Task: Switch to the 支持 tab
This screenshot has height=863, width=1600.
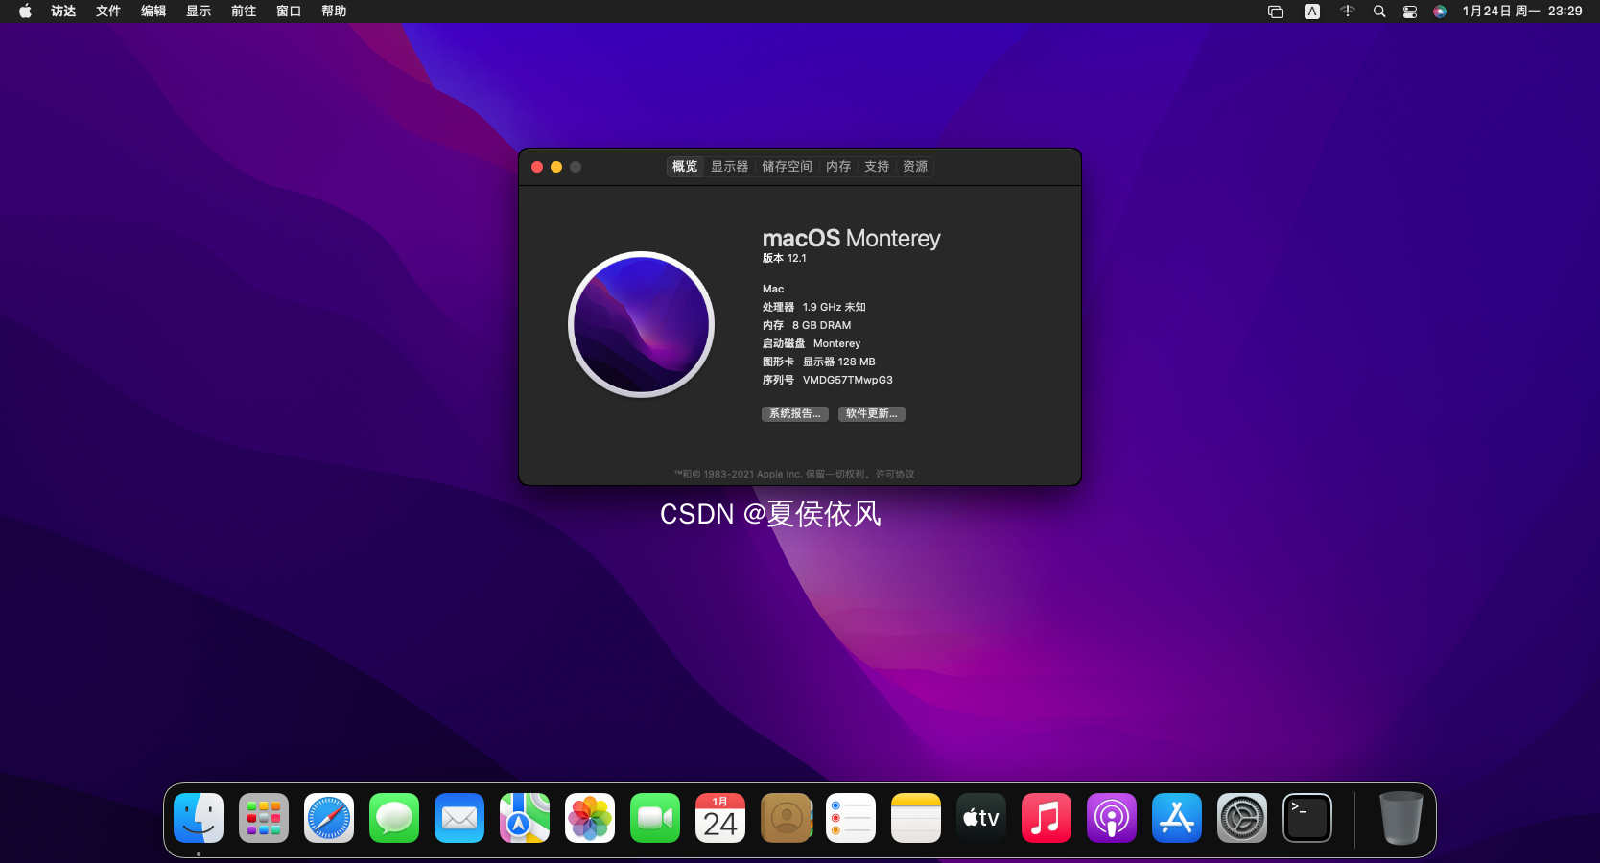Action: 877,167
